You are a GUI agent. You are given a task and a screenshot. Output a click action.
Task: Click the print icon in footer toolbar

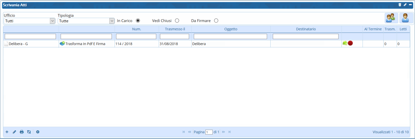click(x=22, y=132)
